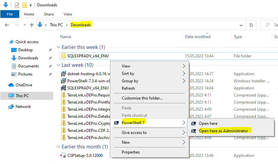Collapse the Earlier this month group
The height and width of the screenshot is (164, 278).
coord(58,147)
